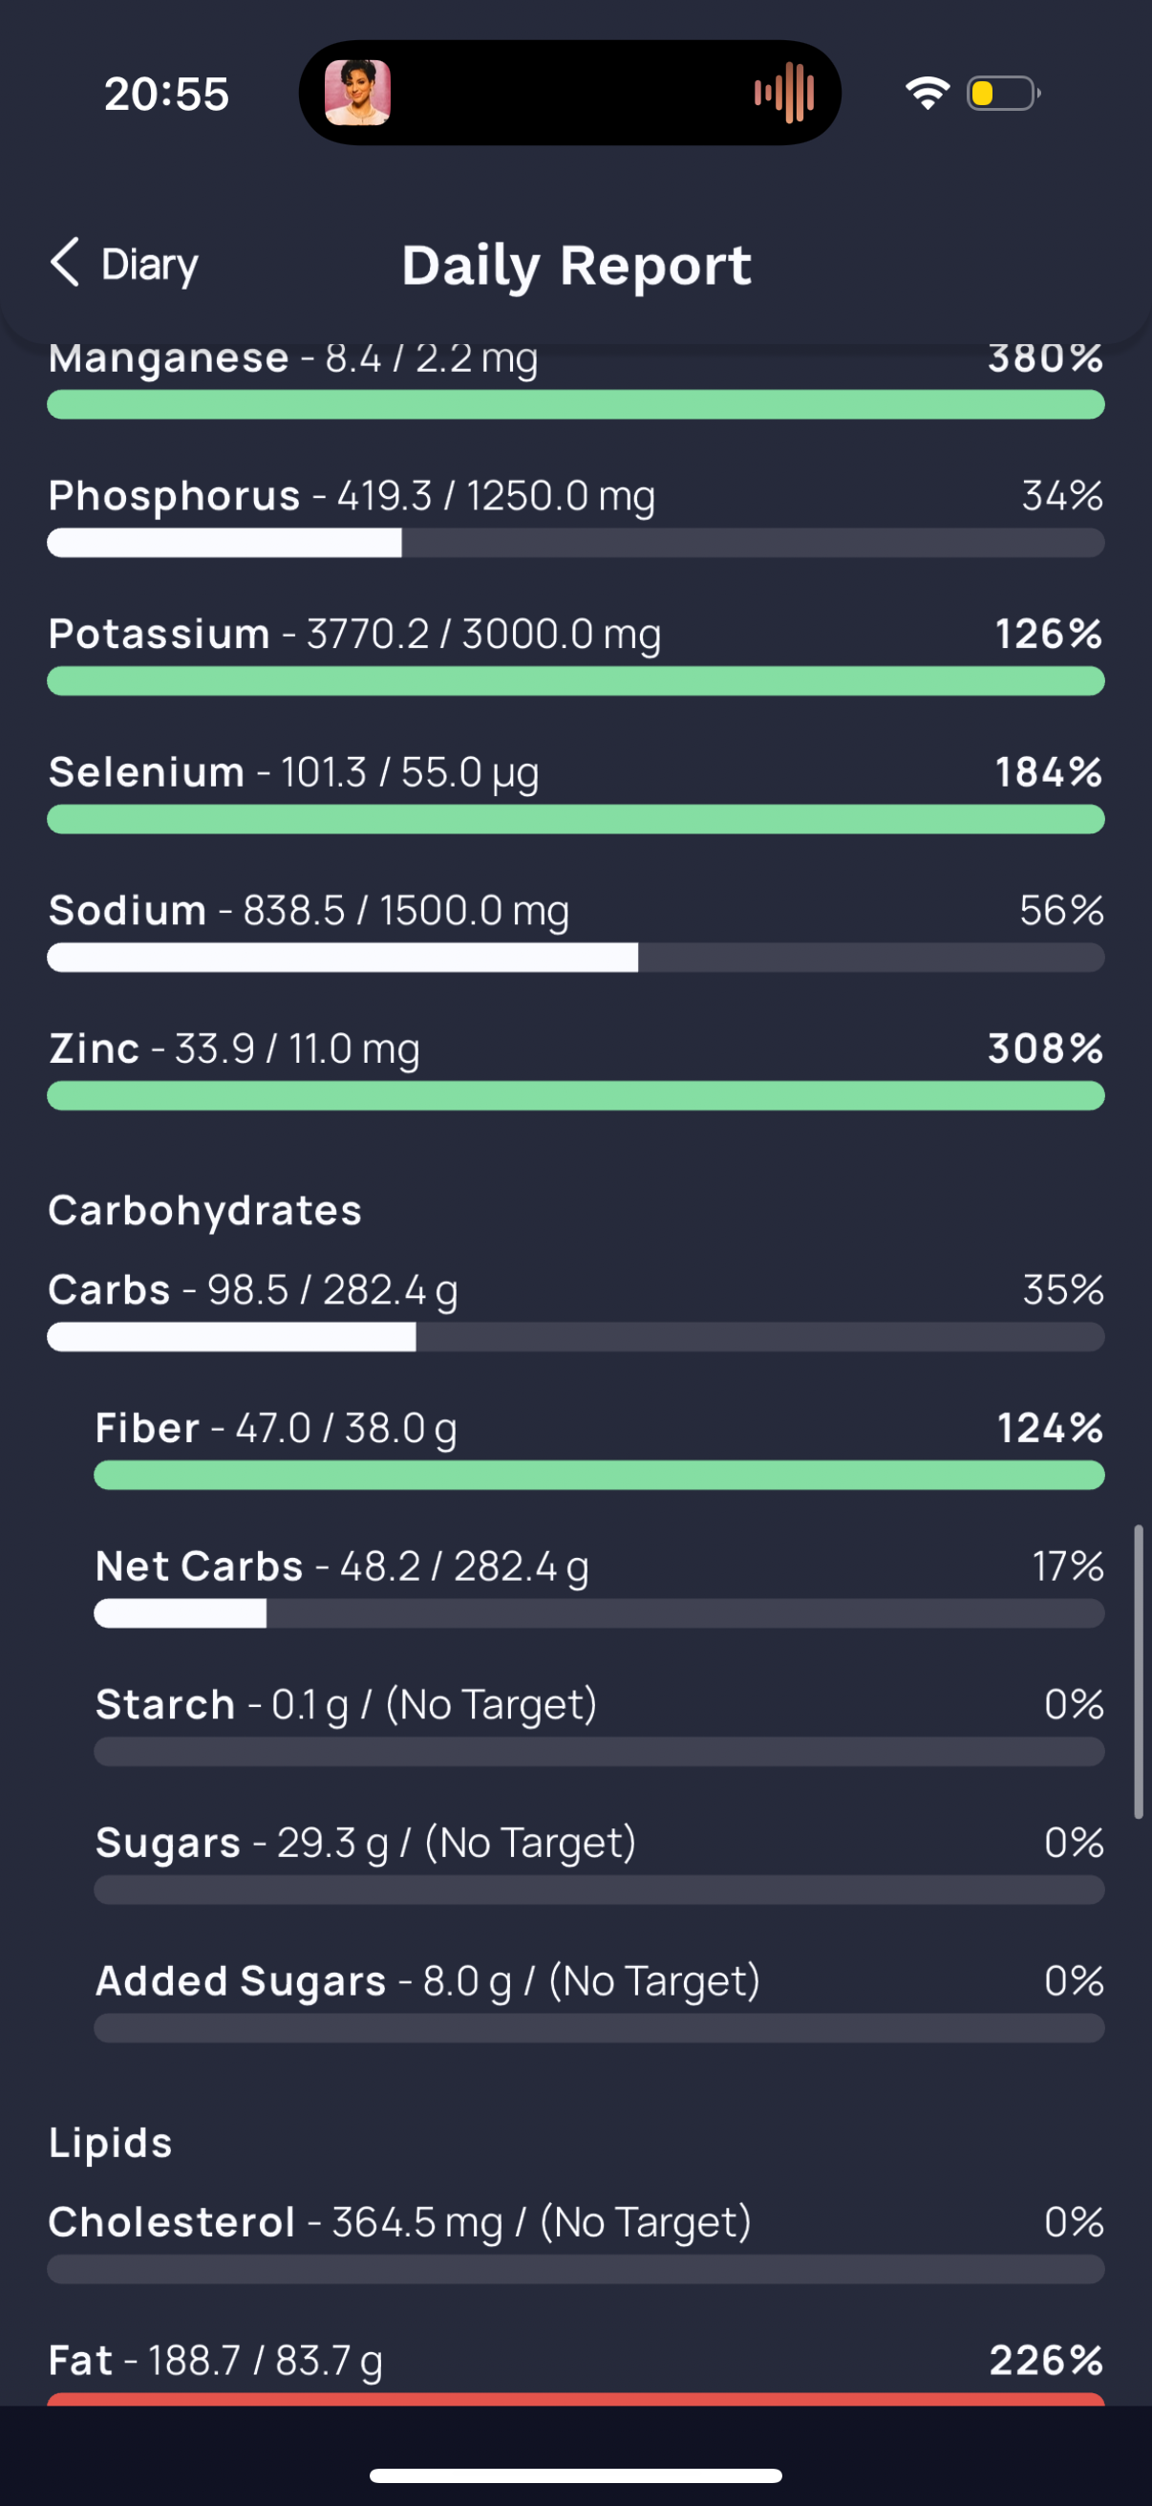Open the Carbs nutrient row
1152x2506 pixels.
[575, 1310]
